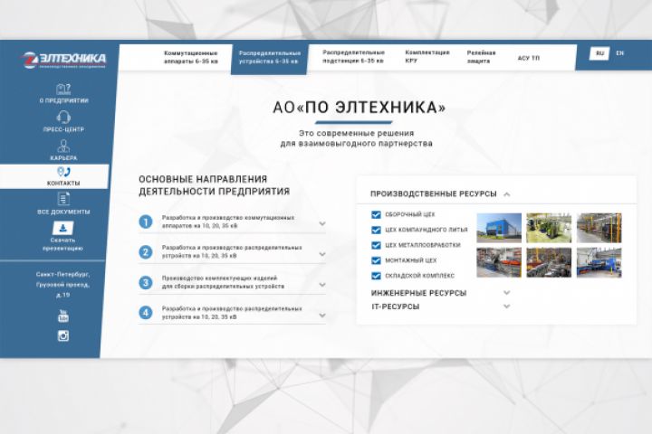The height and width of the screenshot is (434, 652).
Task: Expand direction 3 комплектующих изделий chevron
Action: coord(322,285)
